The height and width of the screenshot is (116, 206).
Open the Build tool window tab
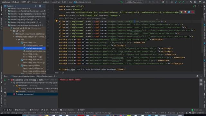54,110
